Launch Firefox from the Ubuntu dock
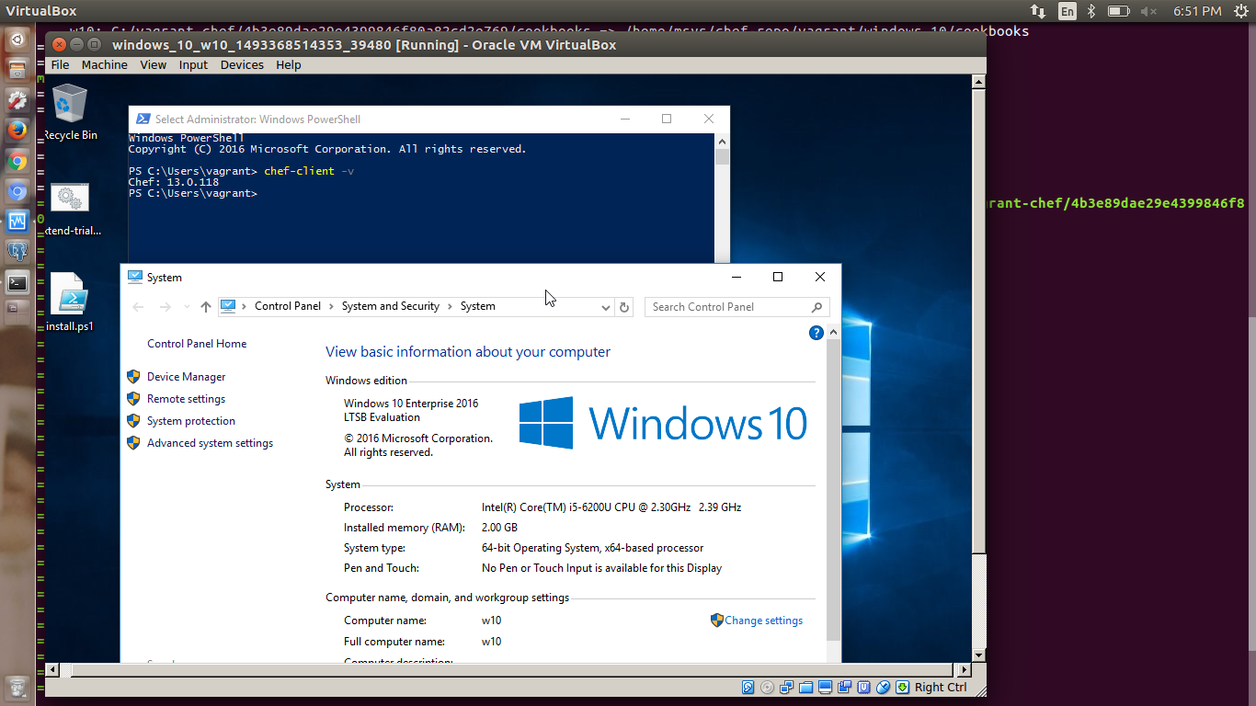Screen dimensions: 1256x706 tap(17, 131)
